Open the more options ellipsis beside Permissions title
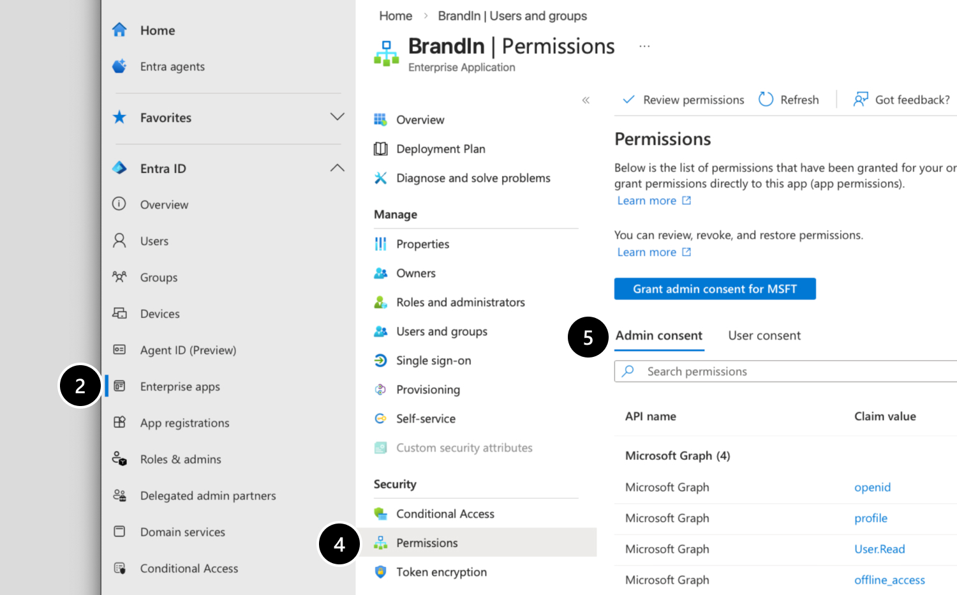This screenshot has width=957, height=595. pos(644,46)
